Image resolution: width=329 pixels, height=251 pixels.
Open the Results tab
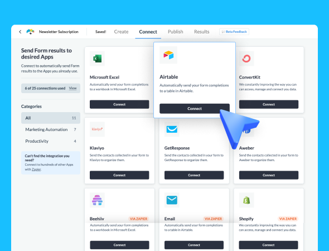point(202,32)
